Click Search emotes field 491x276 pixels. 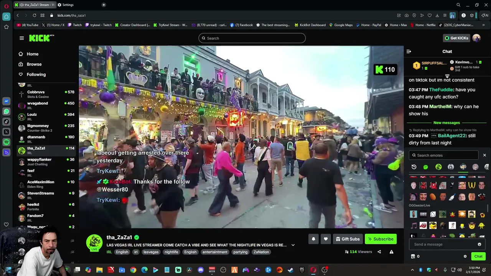pos(443,155)
